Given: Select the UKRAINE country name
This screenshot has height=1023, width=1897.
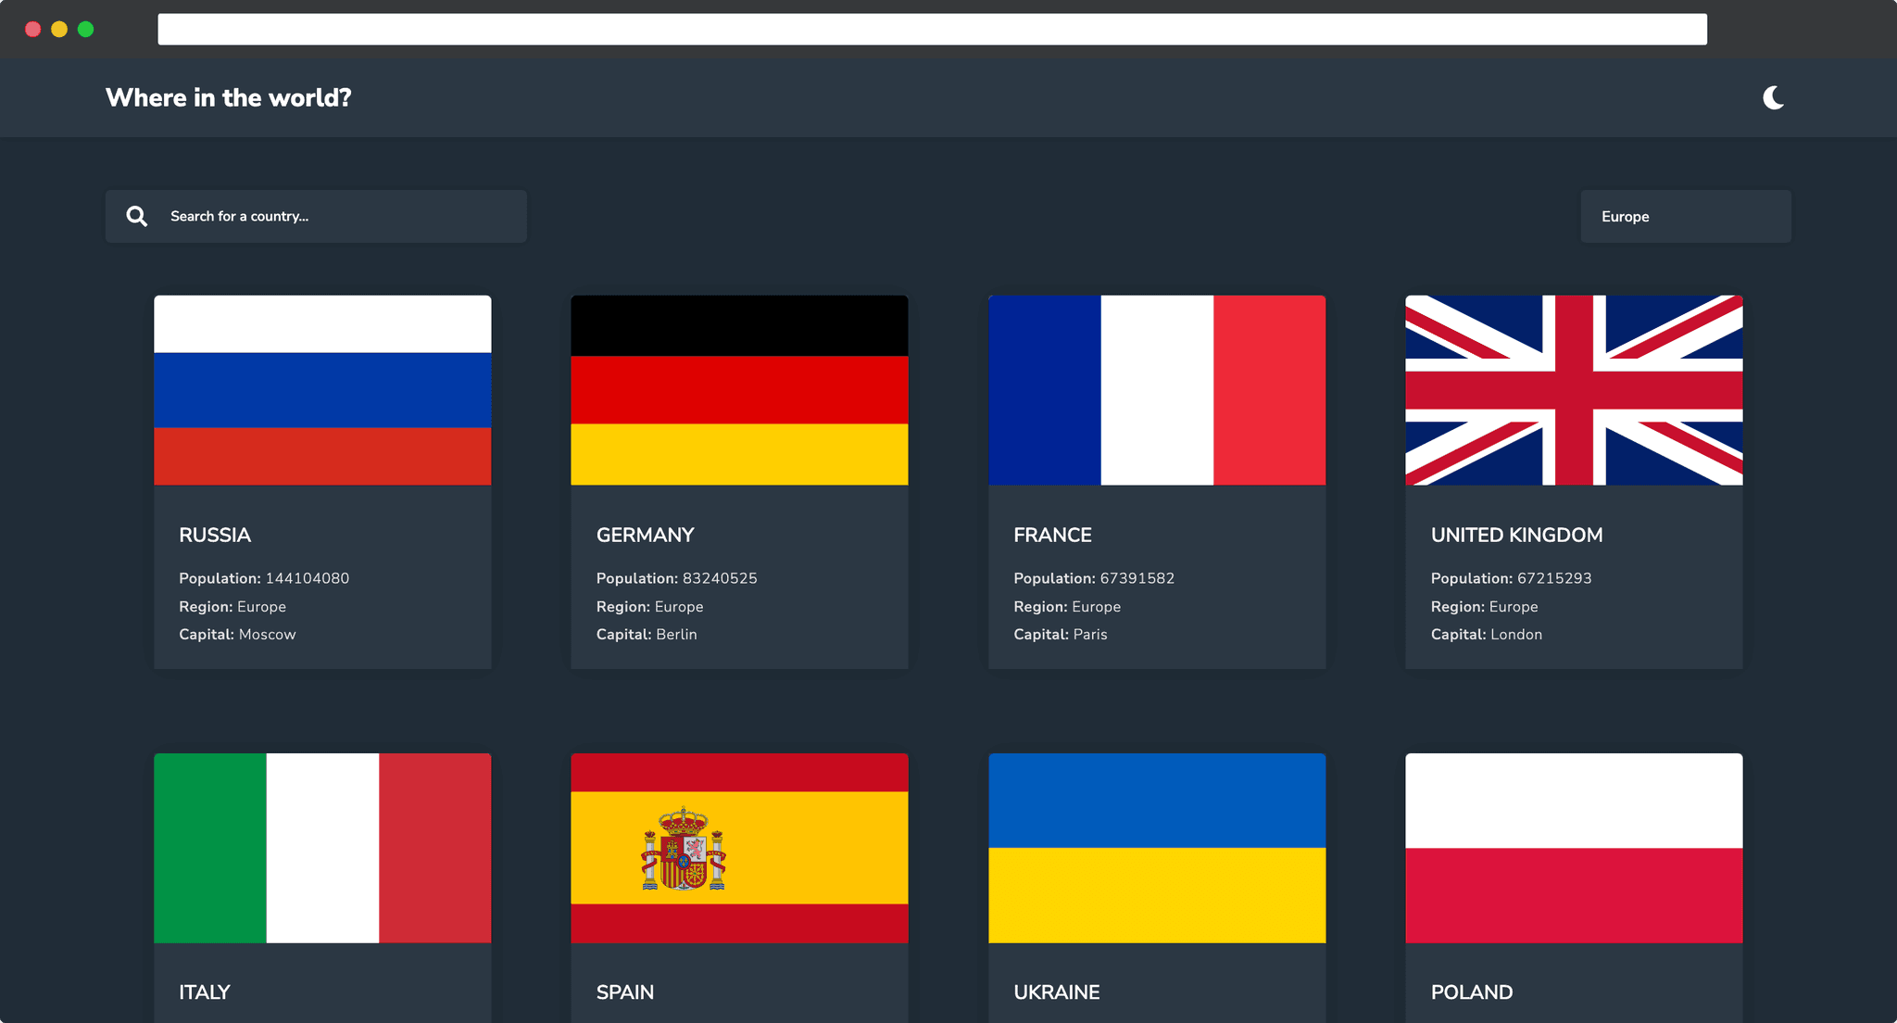Looking at the screenshot, I should (1057, 991).
